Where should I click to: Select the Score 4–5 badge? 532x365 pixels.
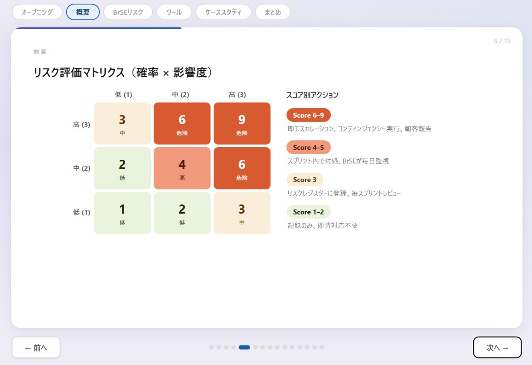309,147
